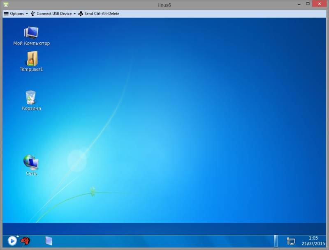This screenshot has width=329, height=250.
Task: Open the start menu play button
Action: click(12, 241)
